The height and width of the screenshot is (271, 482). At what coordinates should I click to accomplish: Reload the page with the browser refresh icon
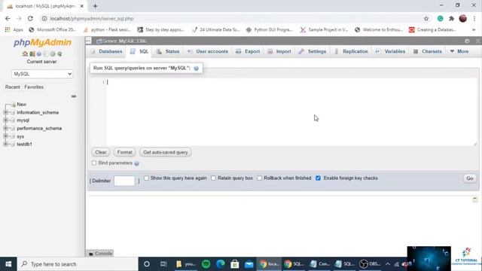pyautogui.click(x=30, y=18)
